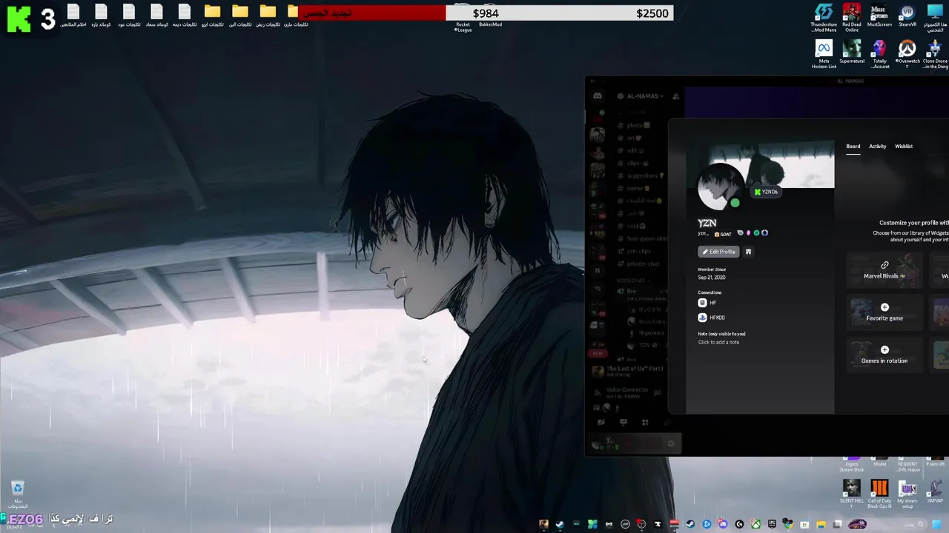Viewport: 949px width, 533px height.
Task: Open My dream setup desktop shortcut
Action: (907, 494)
